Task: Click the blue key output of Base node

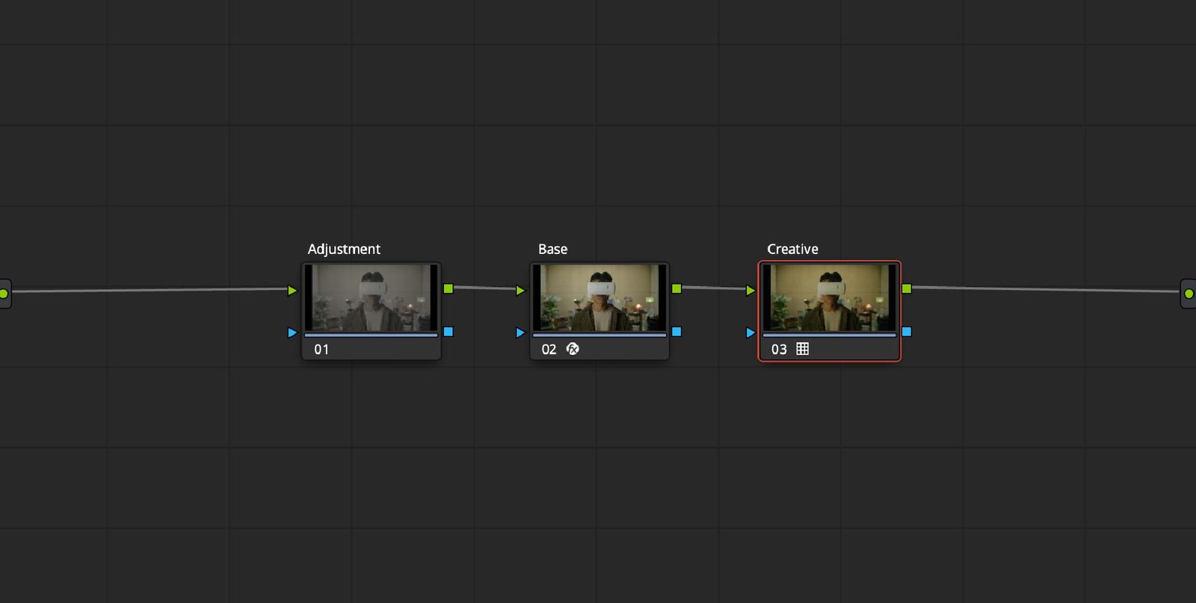Action: pos(676,332)
